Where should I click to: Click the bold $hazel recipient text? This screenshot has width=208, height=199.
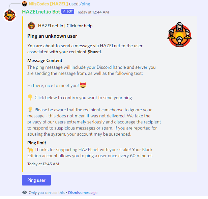(x=94, y=52)
